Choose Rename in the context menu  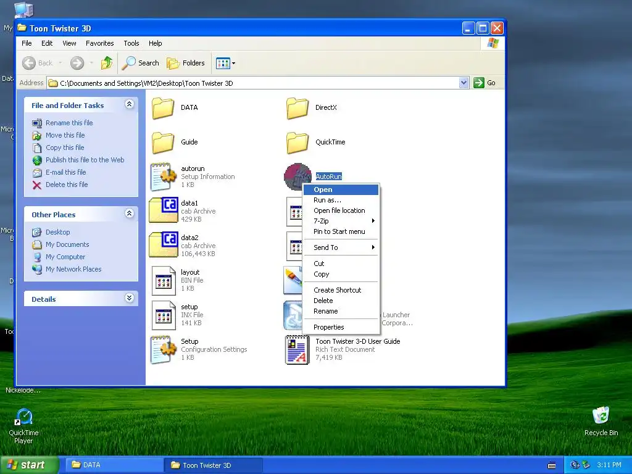click(341, 311)
